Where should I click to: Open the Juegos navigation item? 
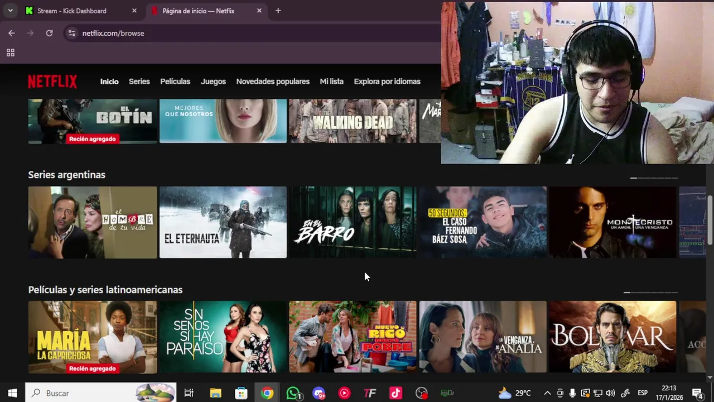pos(213,82)
